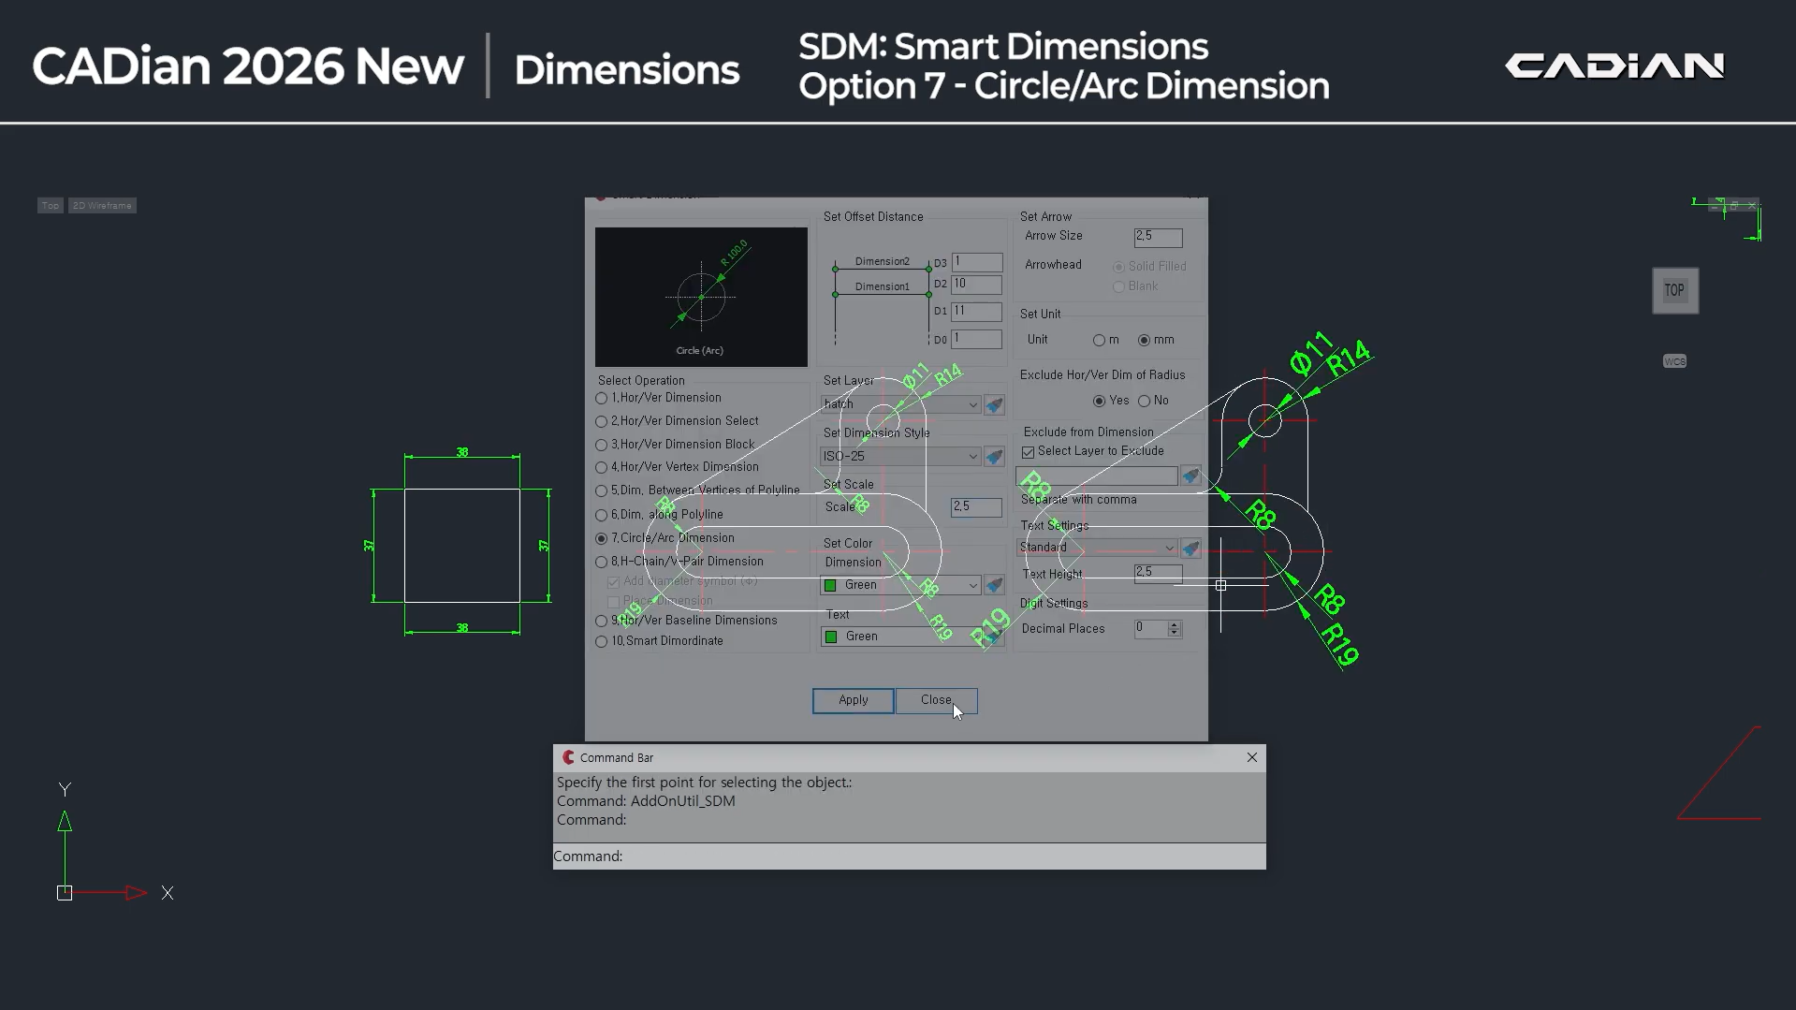Image resolution: width=1796 pixels, height=1010 pixels.
Task: Click the pick icon beside exclude layer field
Action: point(1190,476)
